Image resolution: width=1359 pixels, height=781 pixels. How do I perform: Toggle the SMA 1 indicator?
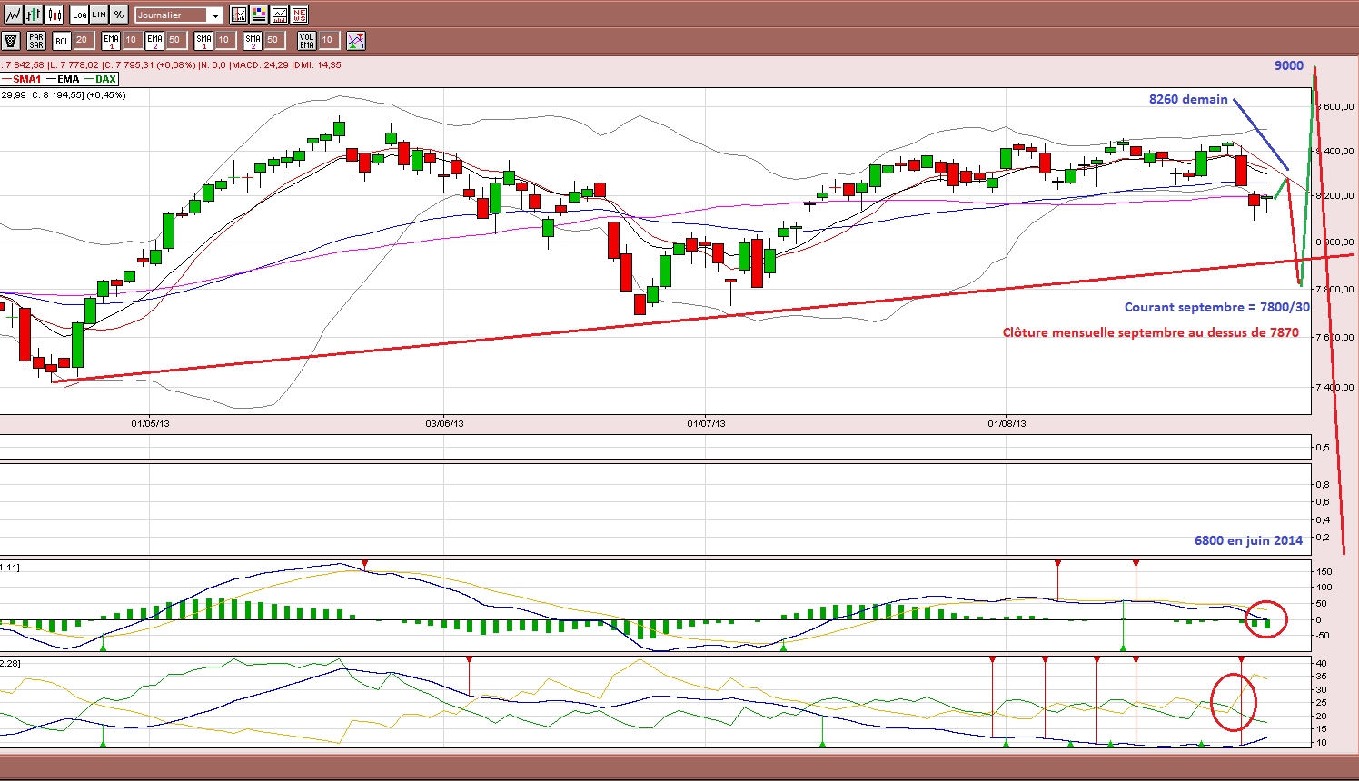point(203,40)
